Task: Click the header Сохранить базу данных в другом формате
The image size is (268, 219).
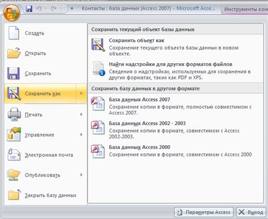Action: click(145, 89)
